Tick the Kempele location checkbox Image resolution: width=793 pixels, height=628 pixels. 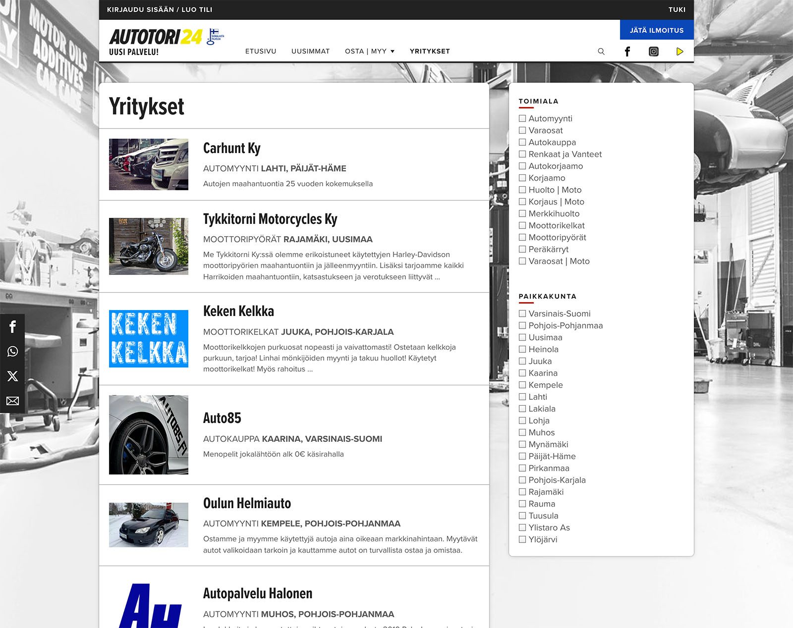pyautogui.click(x=522, y=385)
